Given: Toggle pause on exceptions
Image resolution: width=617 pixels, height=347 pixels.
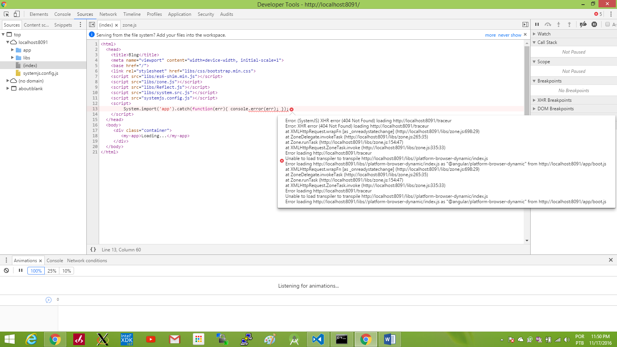Looking at the screenshot, I should click(x=594, y=24).
